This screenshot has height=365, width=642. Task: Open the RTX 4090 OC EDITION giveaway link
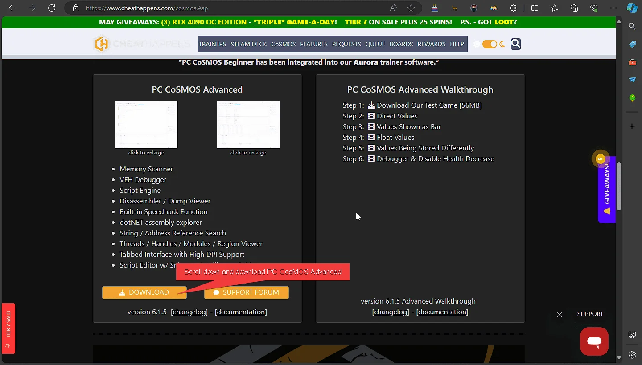click(x=204, y=22)
